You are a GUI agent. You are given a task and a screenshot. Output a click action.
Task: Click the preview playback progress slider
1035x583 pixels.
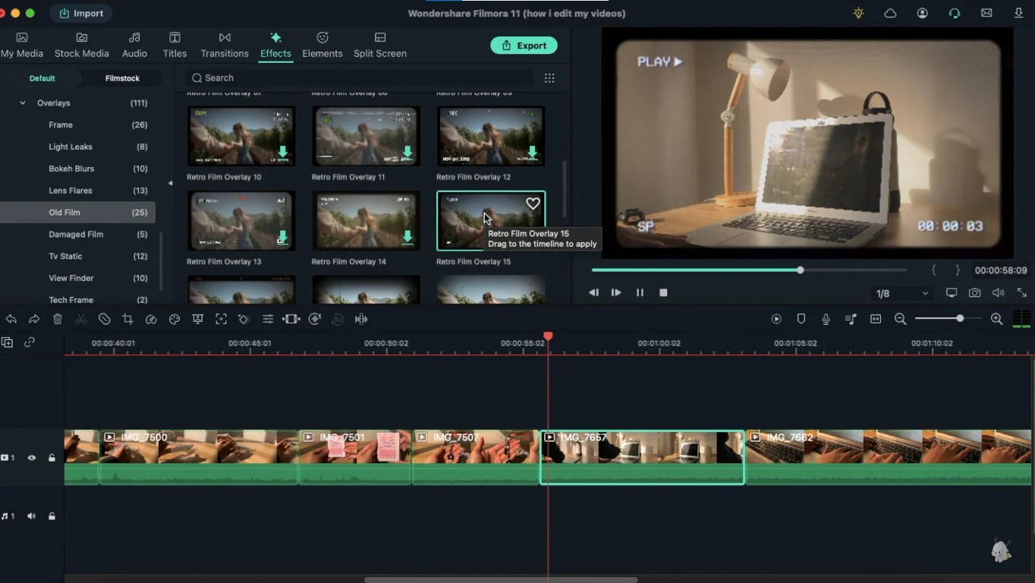click(749, 270)
